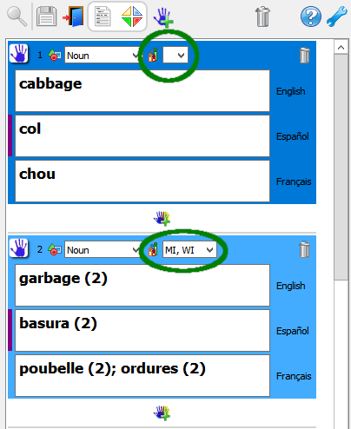
Task: Click the English field containing cabbage
Action: (142, 91)
